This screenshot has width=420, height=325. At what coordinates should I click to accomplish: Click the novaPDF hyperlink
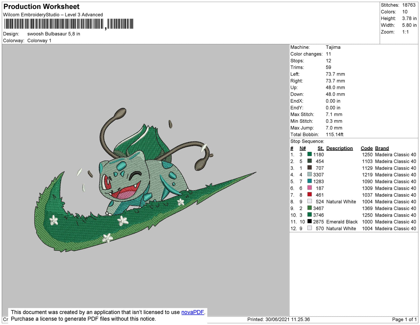[x=192, y=312]
